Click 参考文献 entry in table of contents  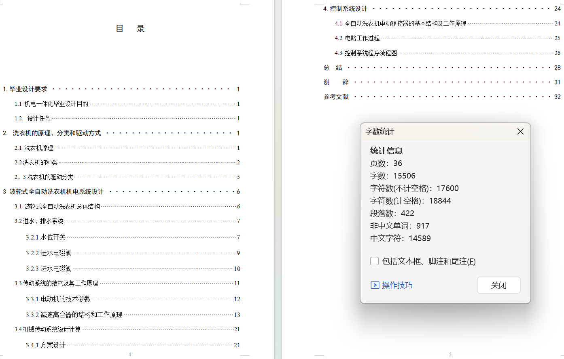[336, 97]
